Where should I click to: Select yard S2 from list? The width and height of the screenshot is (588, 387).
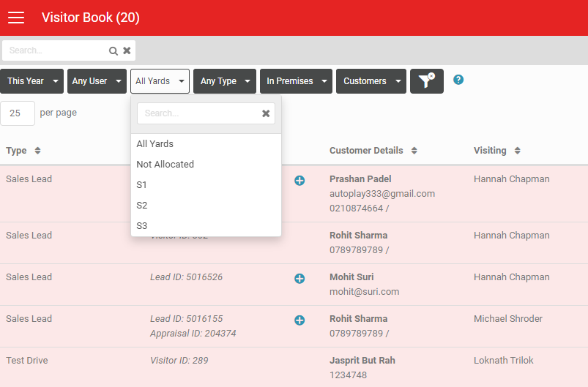point(206,206)
